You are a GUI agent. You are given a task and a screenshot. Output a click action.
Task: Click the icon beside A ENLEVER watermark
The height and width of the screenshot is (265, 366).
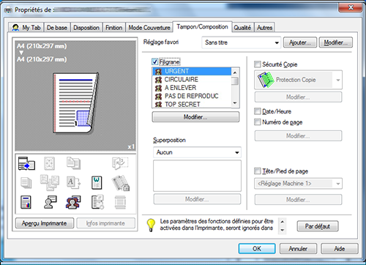(x=159, y=88)
